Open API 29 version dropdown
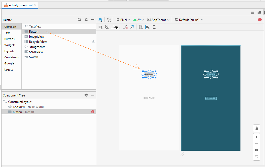Viewport: 265px width, 167px height. click(x=139, y=20)
